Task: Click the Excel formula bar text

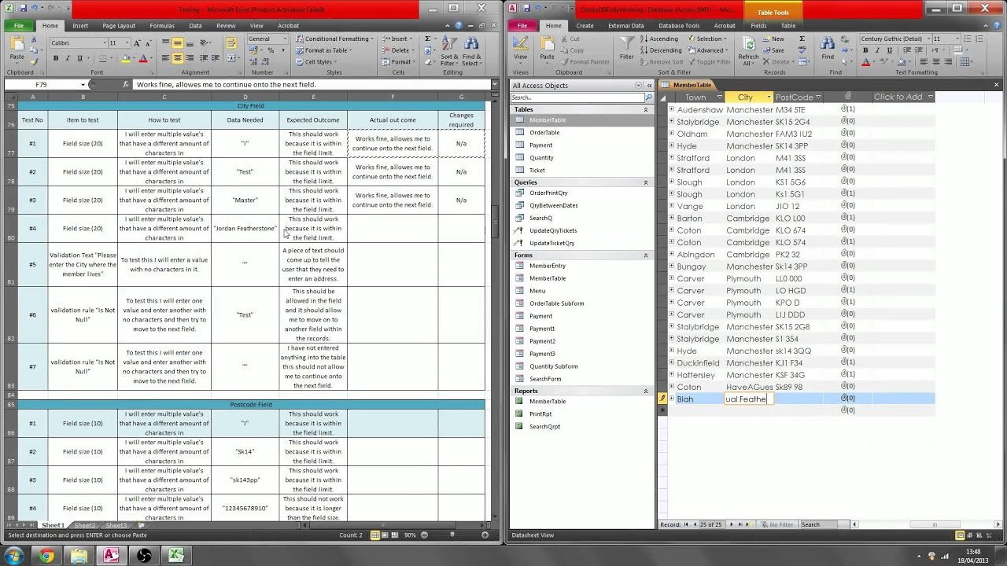Action: pos(226,85)
